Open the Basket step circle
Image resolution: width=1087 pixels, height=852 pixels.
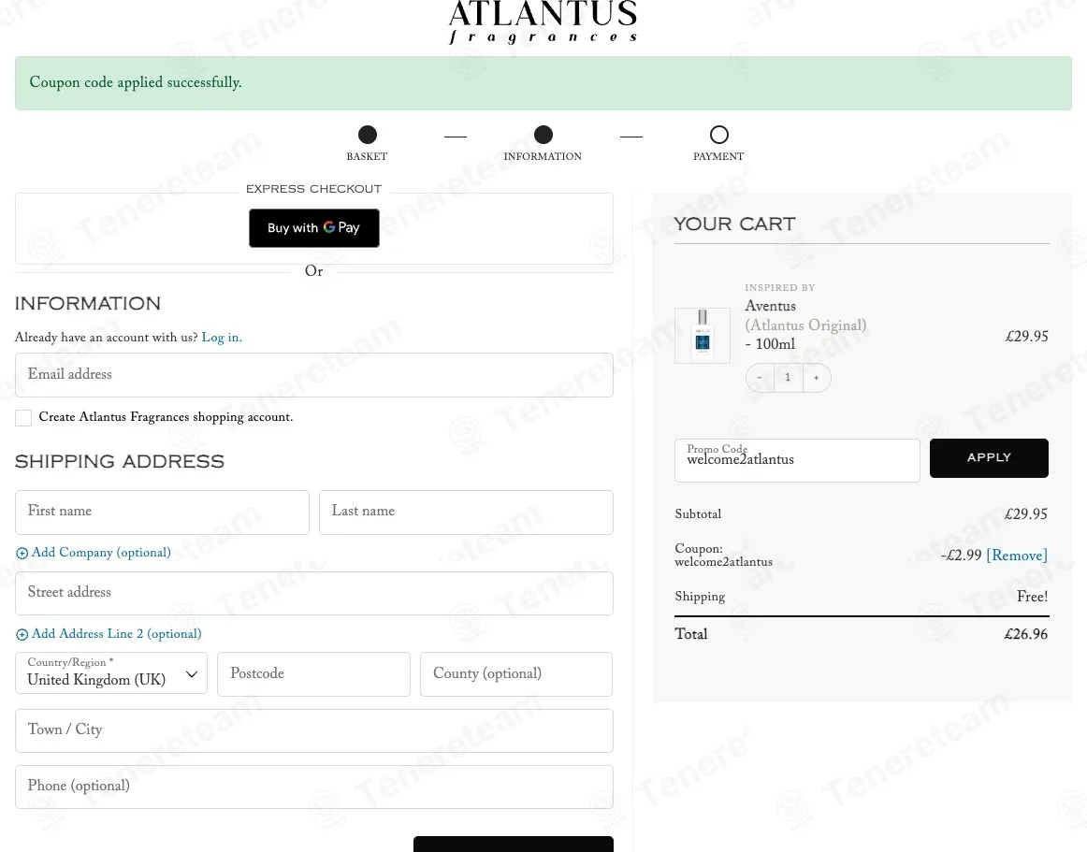(x=368, y=135)
